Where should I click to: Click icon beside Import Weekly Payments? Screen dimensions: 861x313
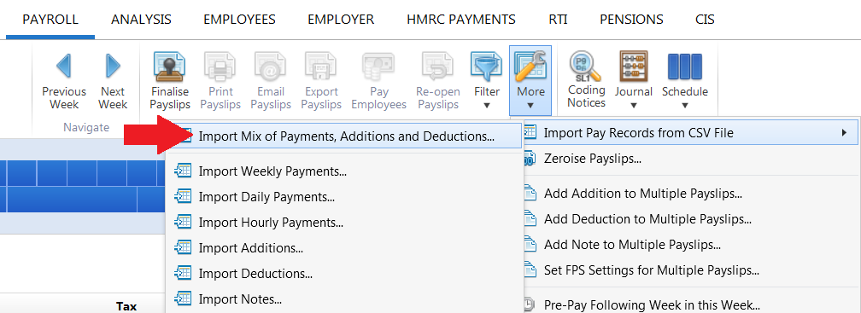coord(183,171)
